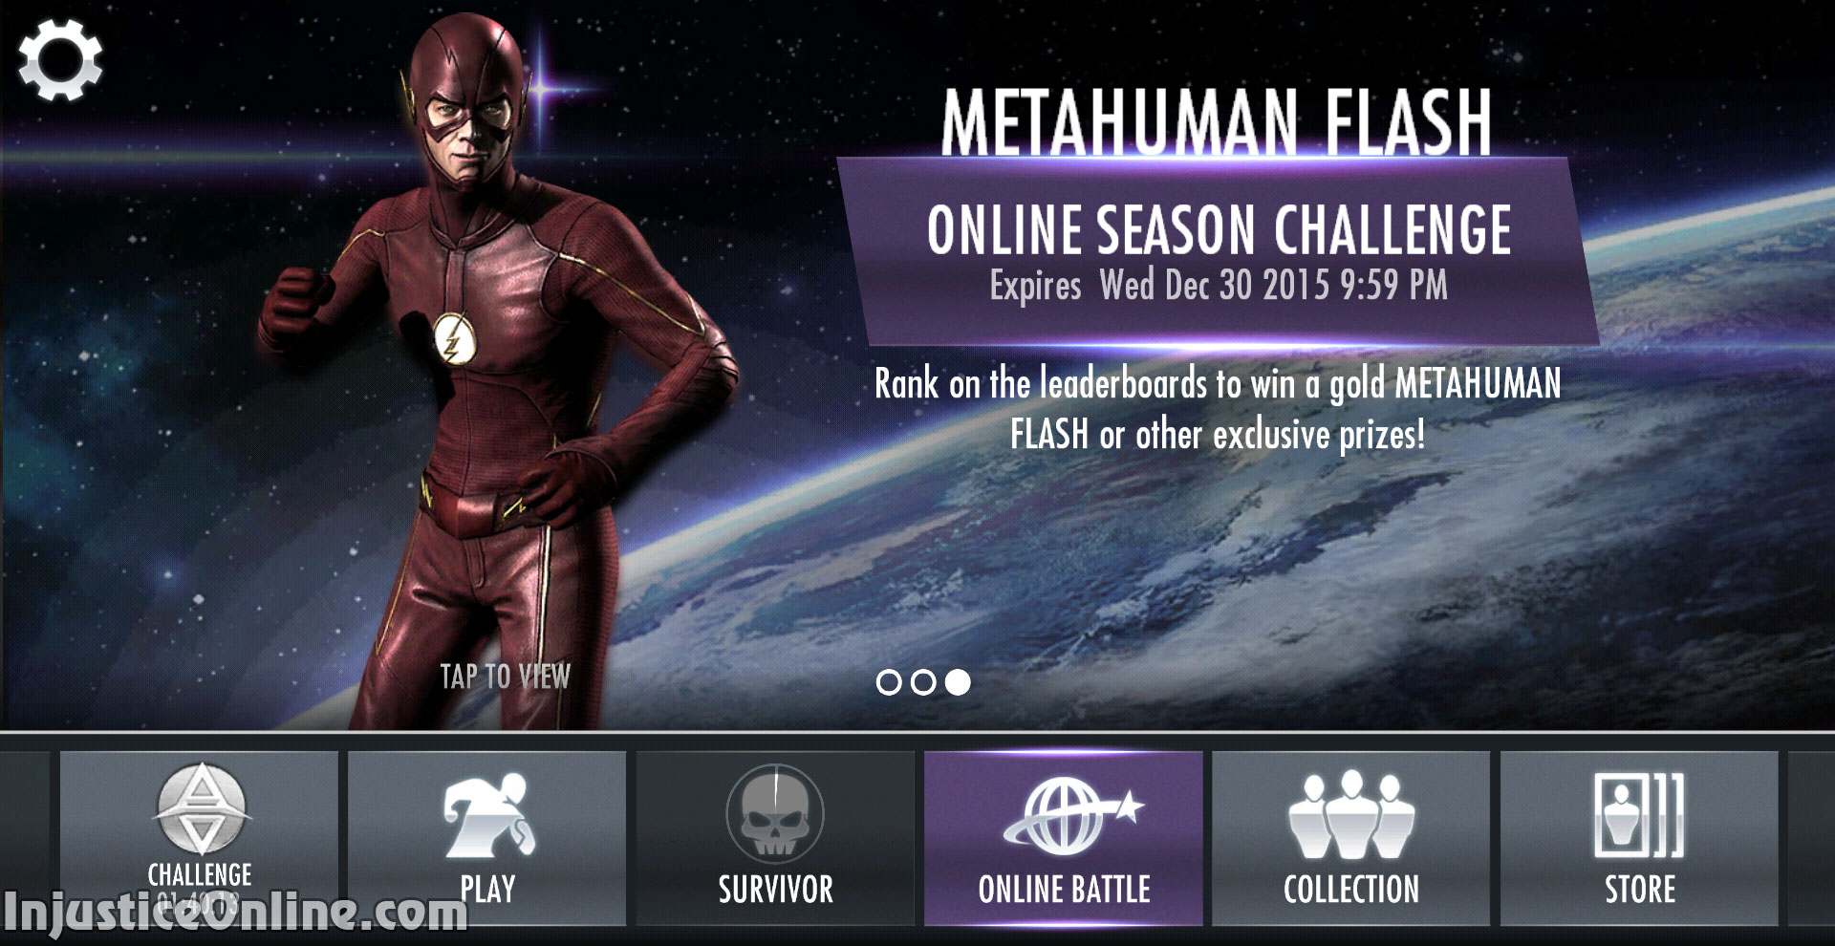Tap the running figure Play icon
This screenshot has height=946, width=1835.
pos(488,815)
